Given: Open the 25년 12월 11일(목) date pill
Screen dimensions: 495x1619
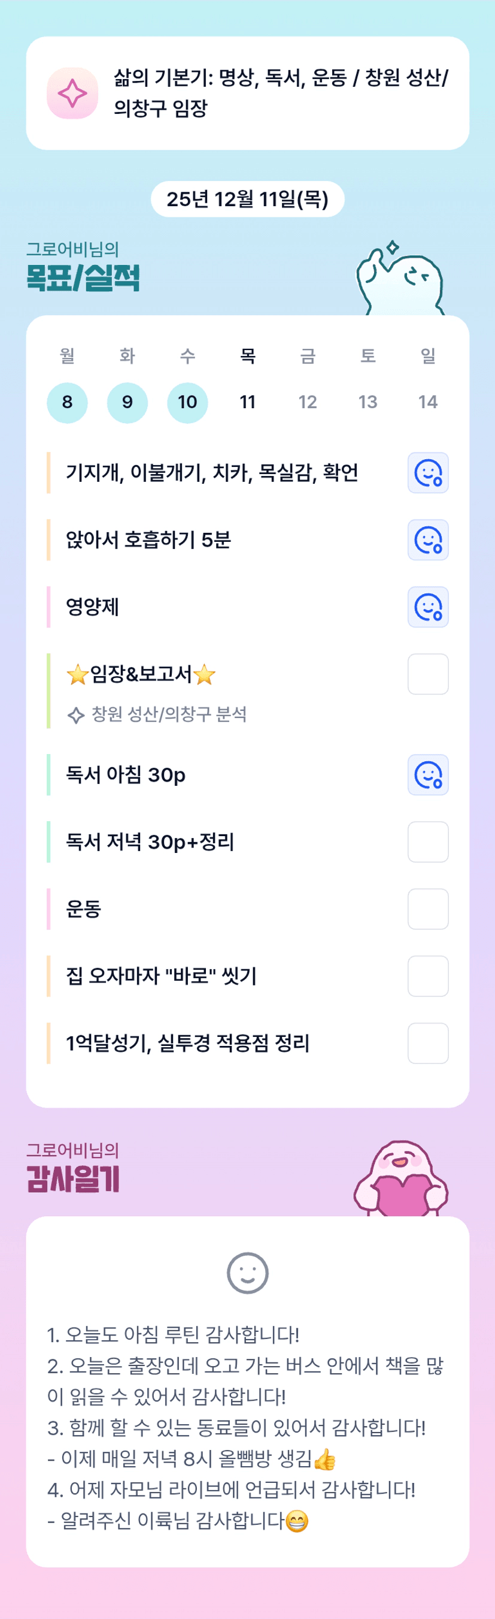Looking at the screenshot, I should tap(247, 199).
